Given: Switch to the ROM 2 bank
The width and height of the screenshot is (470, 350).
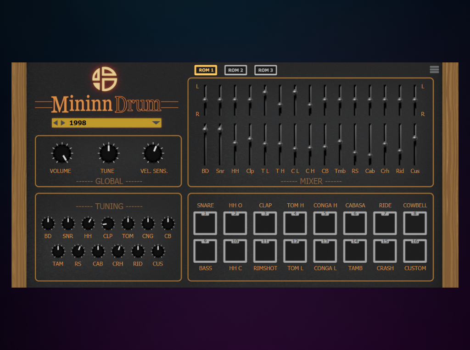Looking at the screenshot, I should [235, 70].
